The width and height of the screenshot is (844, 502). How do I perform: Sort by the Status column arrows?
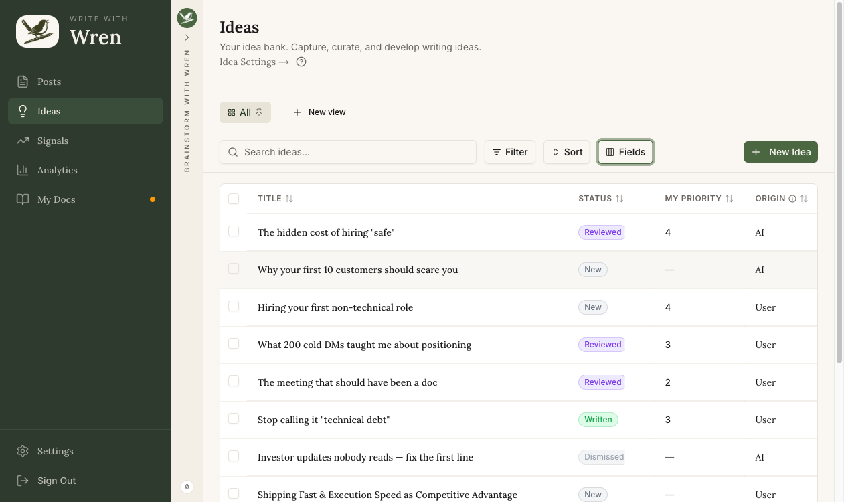[x=620, y=199]
